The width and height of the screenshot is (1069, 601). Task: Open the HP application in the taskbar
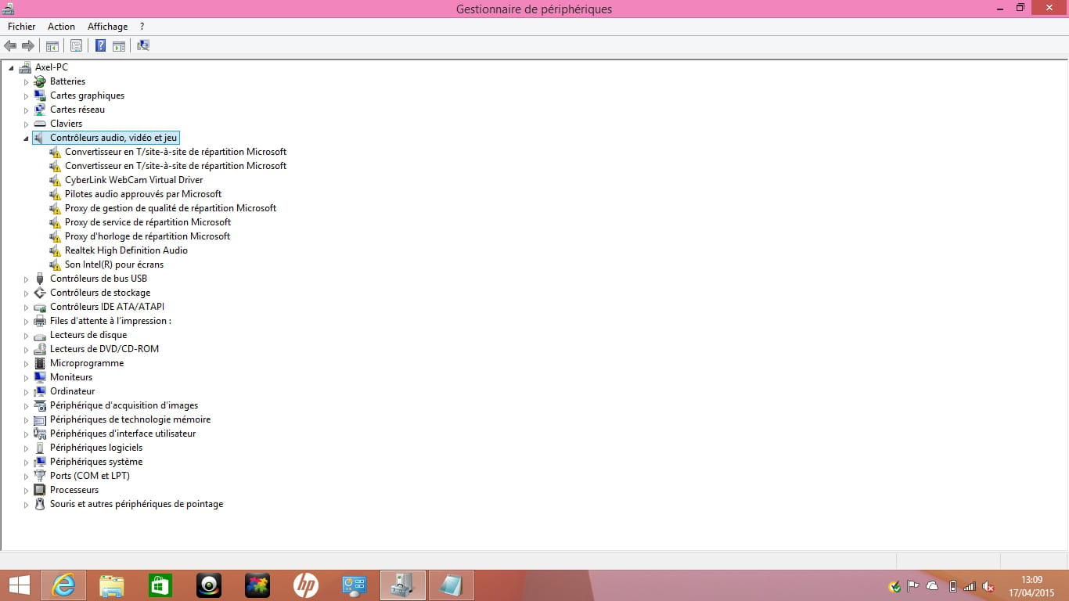[306, 585]
